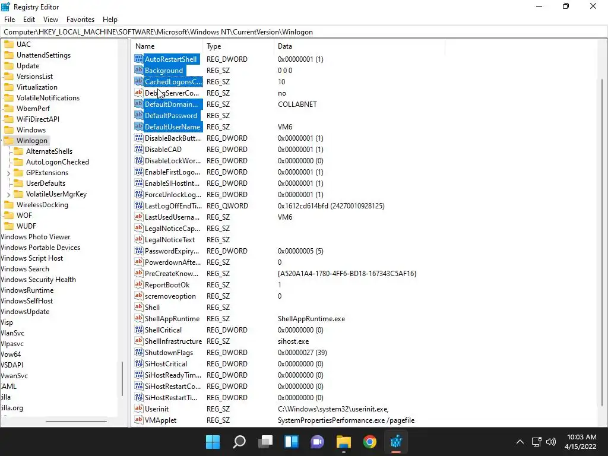
Task: Click the DisableCAD DWORD icon
Action: [x=138, y=149]
